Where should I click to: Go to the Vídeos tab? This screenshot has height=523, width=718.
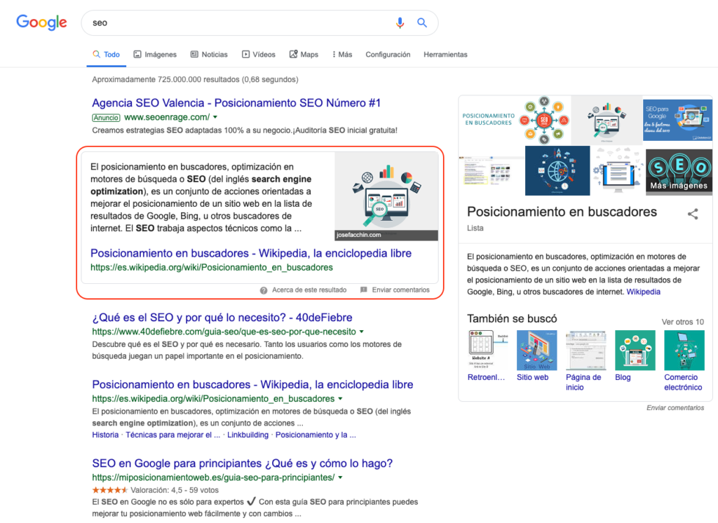point(259,55)
